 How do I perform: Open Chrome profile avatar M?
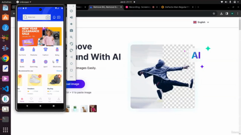pyautogui.click(x=232, y=13)
